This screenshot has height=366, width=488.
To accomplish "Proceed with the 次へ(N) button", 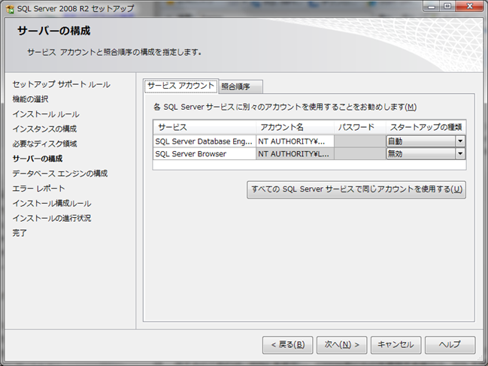I will coord(341,345).
